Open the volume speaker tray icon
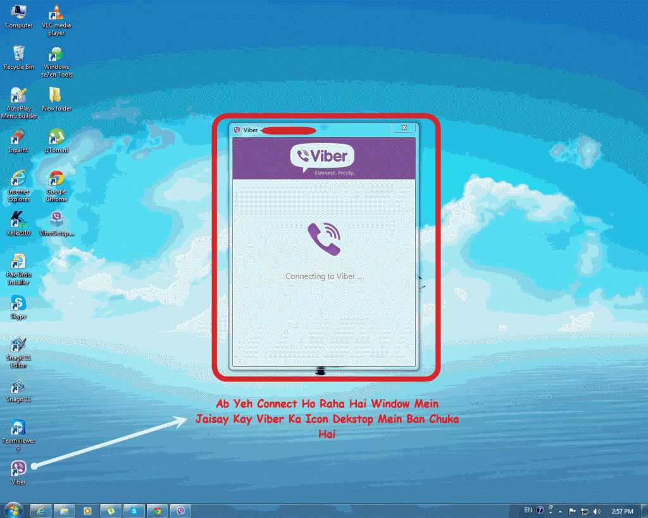Screen dimensions: 648x518 (x=597, y=512)
